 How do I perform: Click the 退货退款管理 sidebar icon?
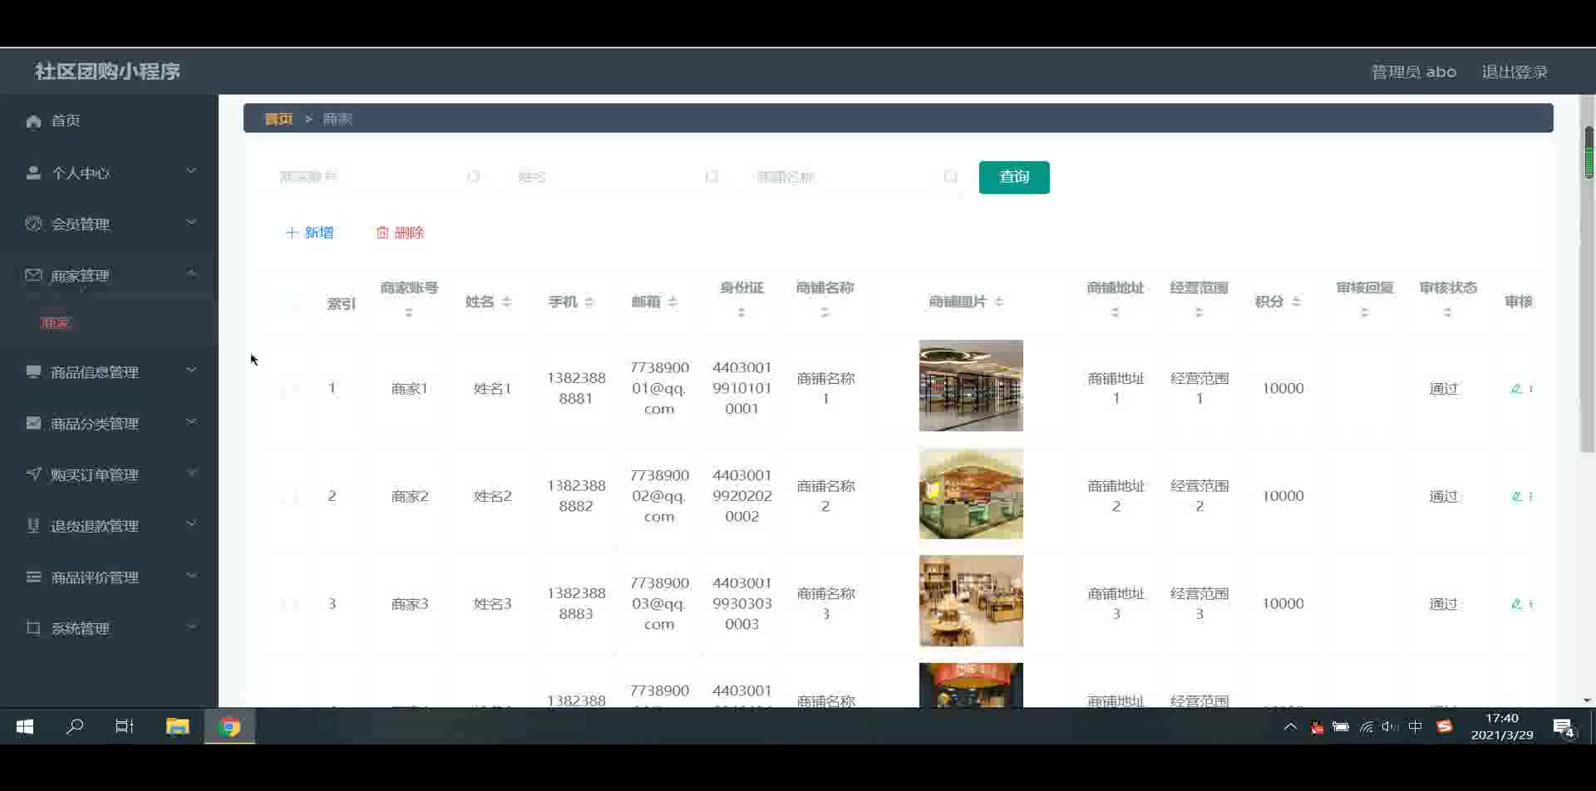(33, 525)
